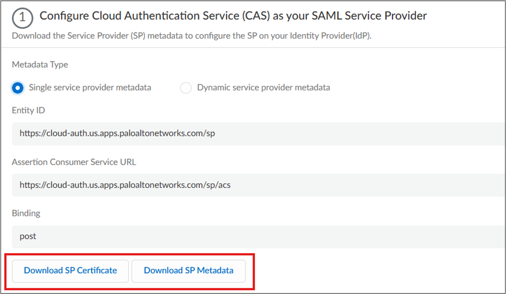Click the 'Dynamic service provider metadata' label text
506x294 pixels.
click(x=263, y=88)
